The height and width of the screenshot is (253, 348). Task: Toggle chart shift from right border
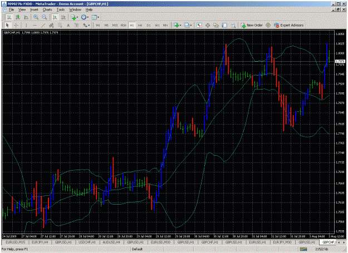63,17
